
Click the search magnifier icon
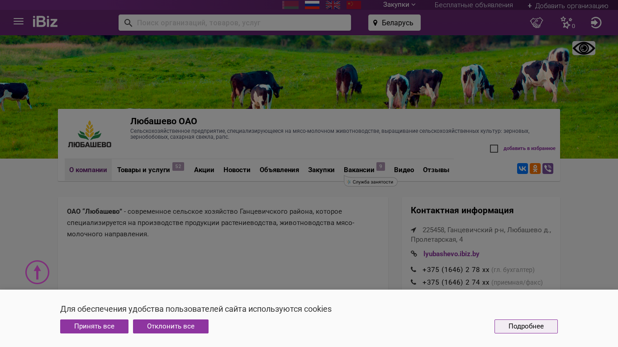[x=128, y=23]
